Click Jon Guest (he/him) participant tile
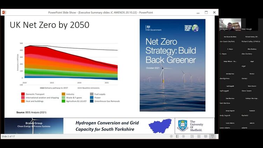 click(x=230, y=39)
